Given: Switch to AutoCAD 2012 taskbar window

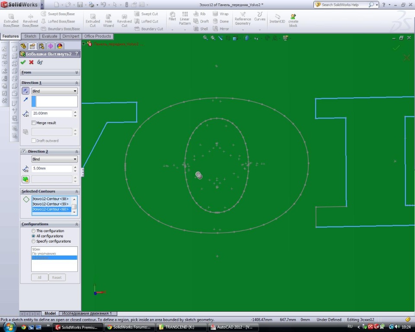Looking at the screenshot, I should pyautogui.click(x=234, y=327).
